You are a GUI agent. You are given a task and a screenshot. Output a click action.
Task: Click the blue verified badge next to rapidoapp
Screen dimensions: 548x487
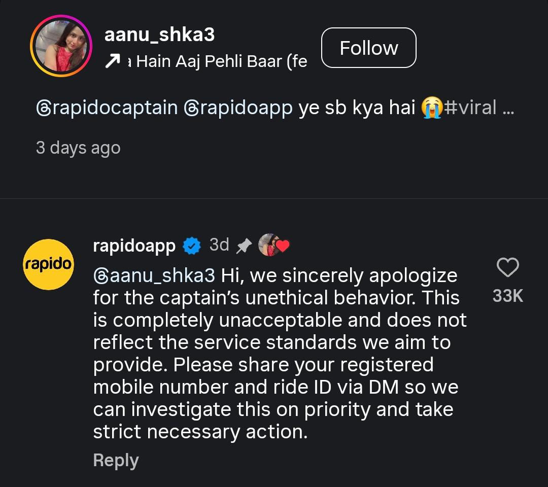(191, 246)
